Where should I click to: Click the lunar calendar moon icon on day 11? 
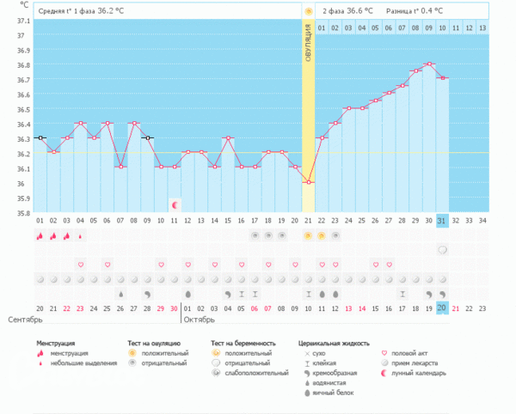[175, 205]
